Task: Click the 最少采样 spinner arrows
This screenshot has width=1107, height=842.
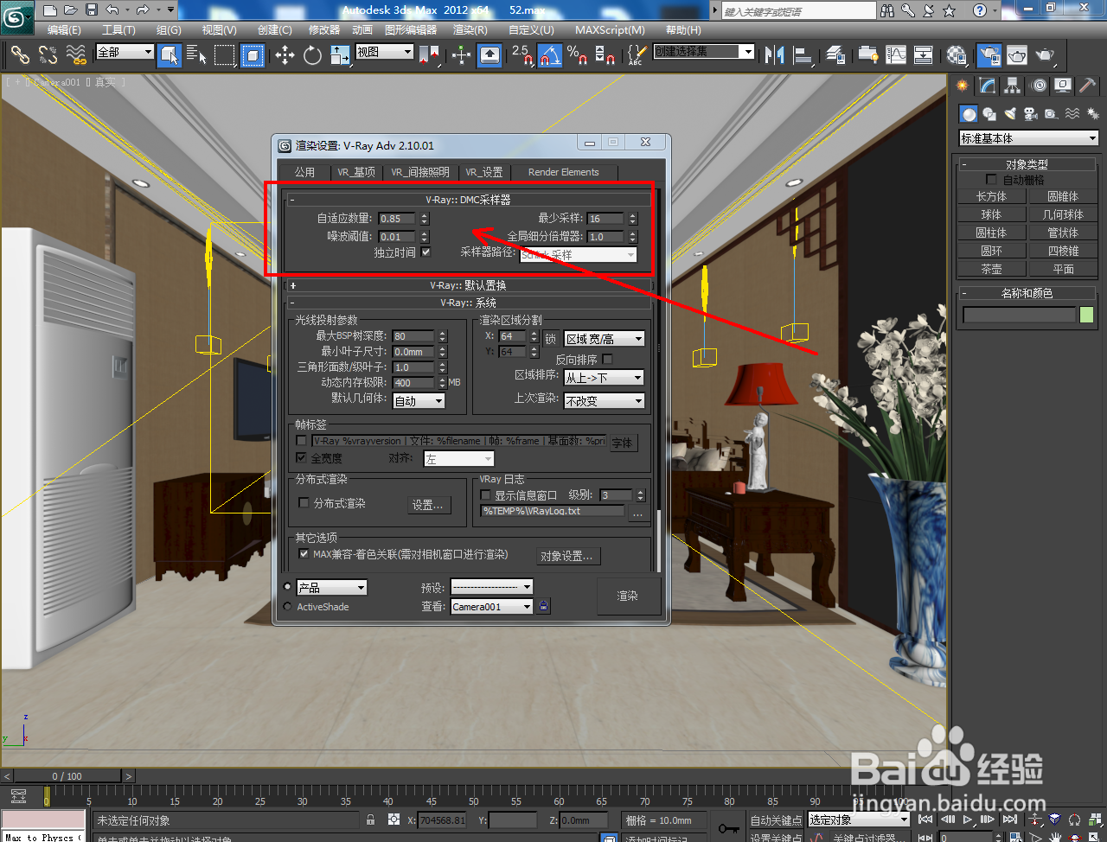Action: pos(633,219)
